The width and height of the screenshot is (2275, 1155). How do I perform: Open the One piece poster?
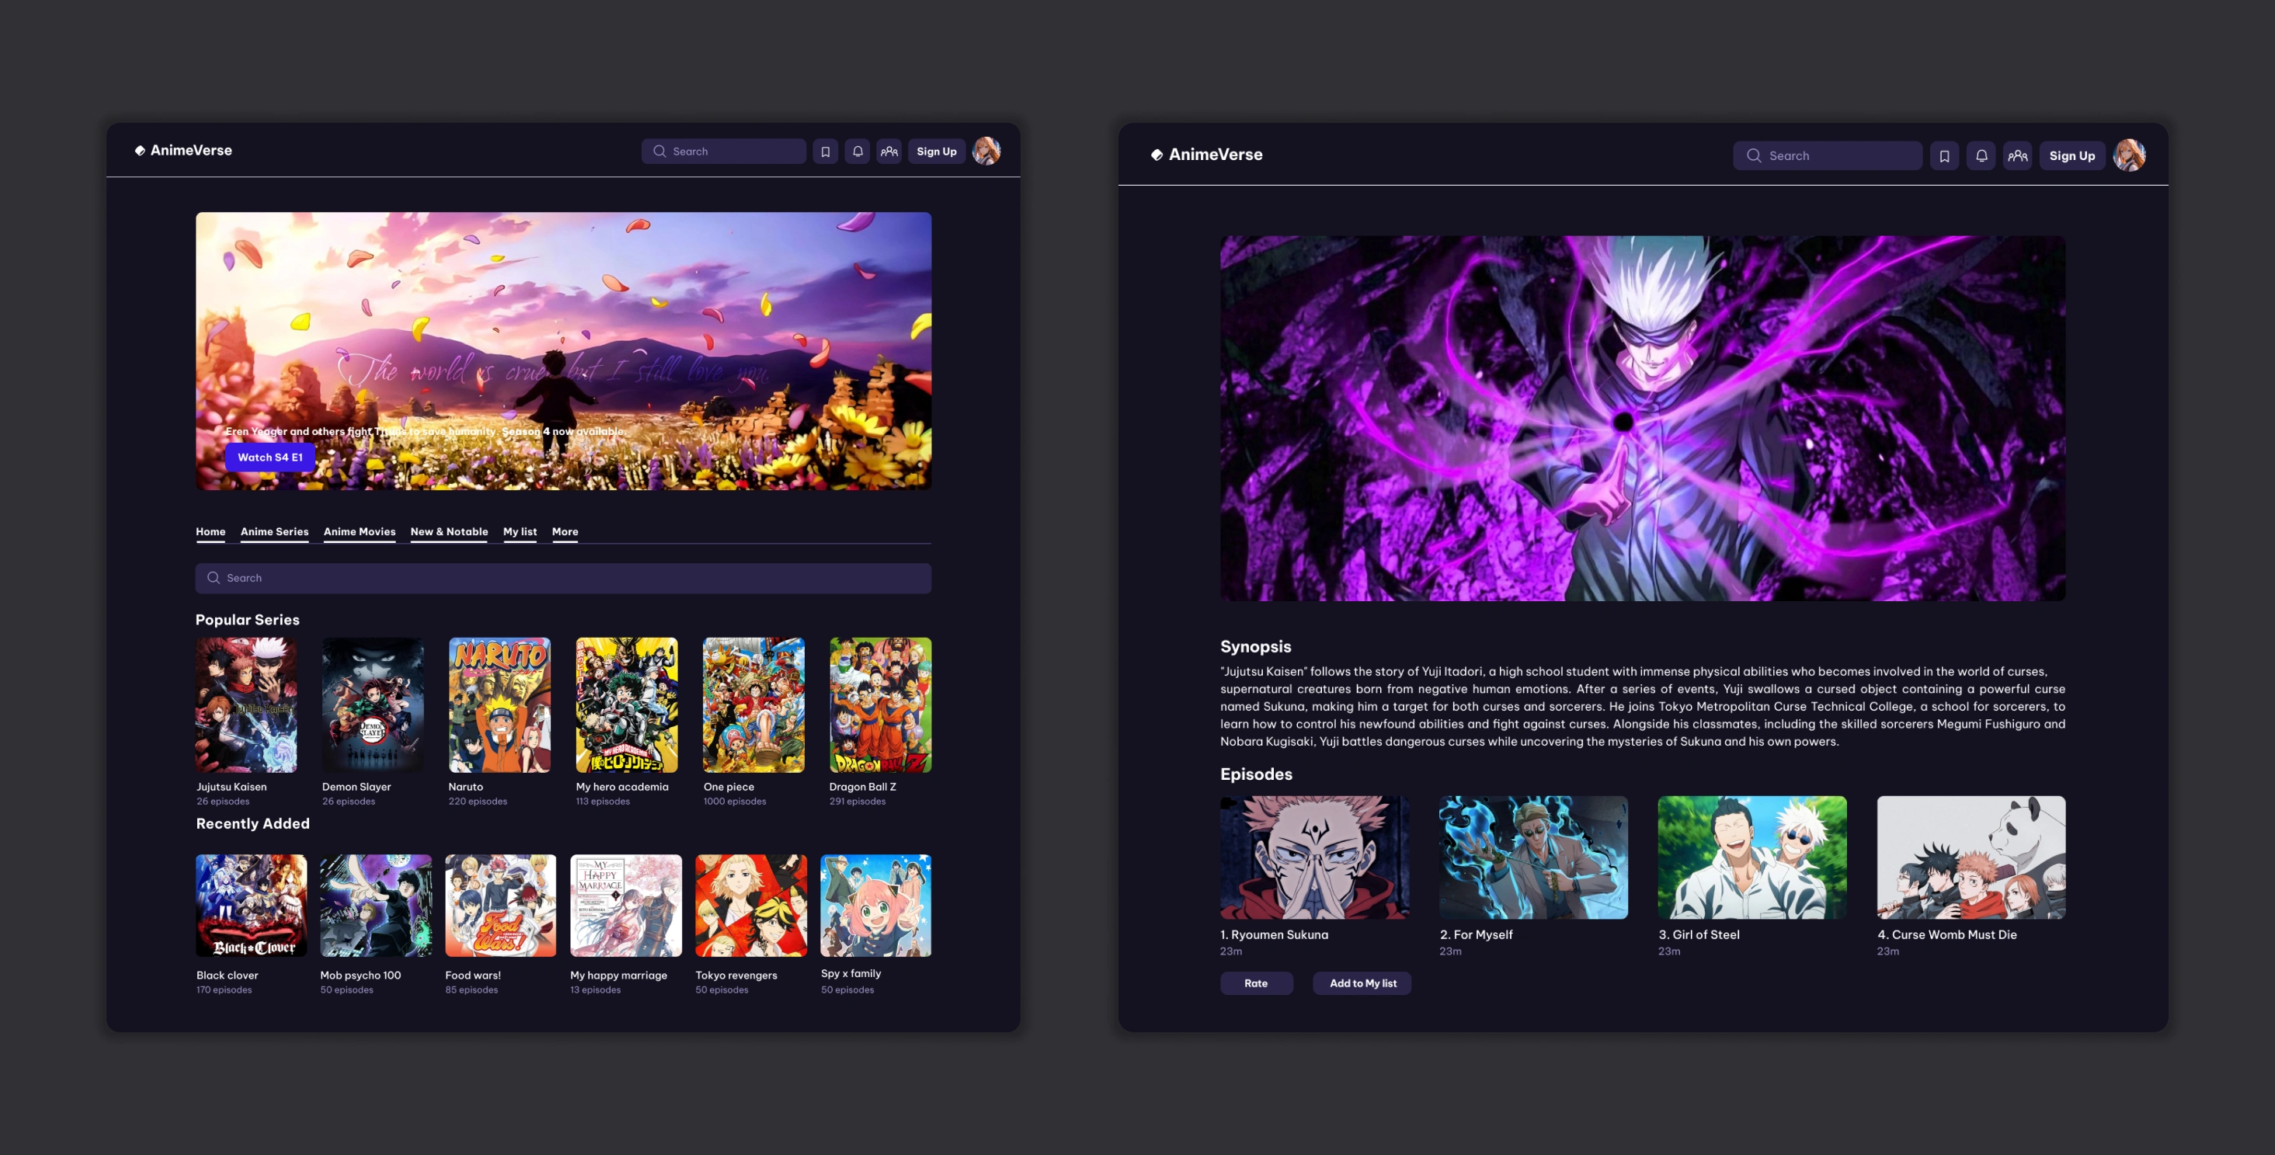753,704
